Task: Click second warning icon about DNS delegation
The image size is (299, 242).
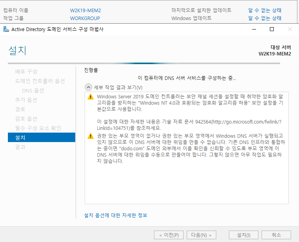Action: [x=91, y=136]
